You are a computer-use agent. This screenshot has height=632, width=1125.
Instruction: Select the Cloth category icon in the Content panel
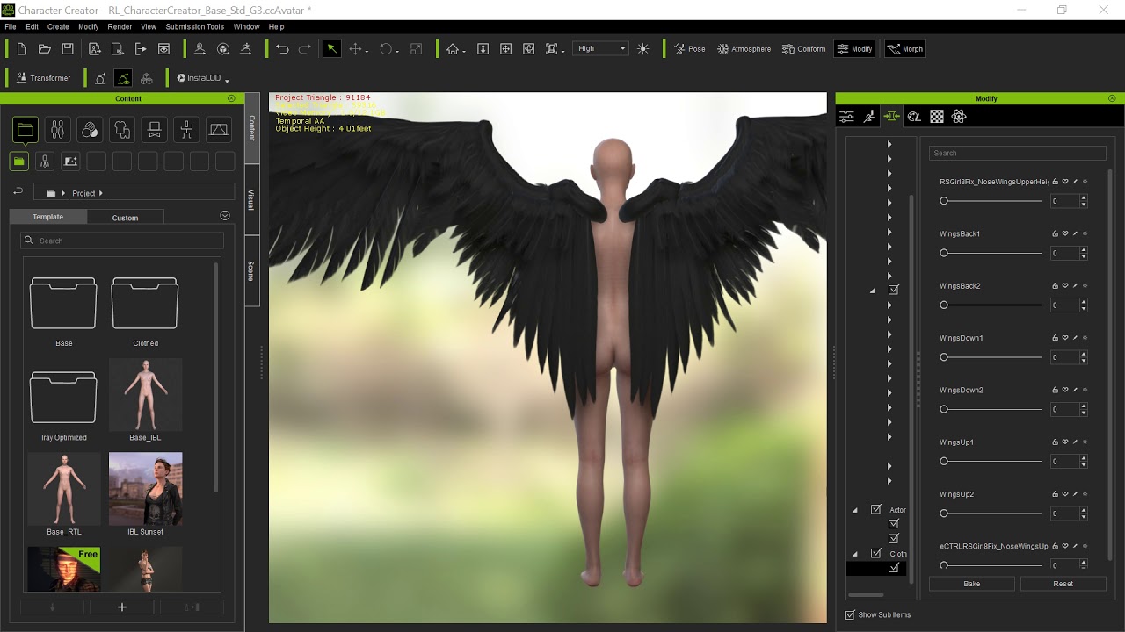(x=121, y=131)
